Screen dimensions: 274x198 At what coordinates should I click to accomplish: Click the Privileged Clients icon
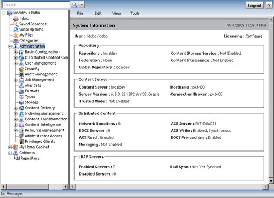click(22, 142)
